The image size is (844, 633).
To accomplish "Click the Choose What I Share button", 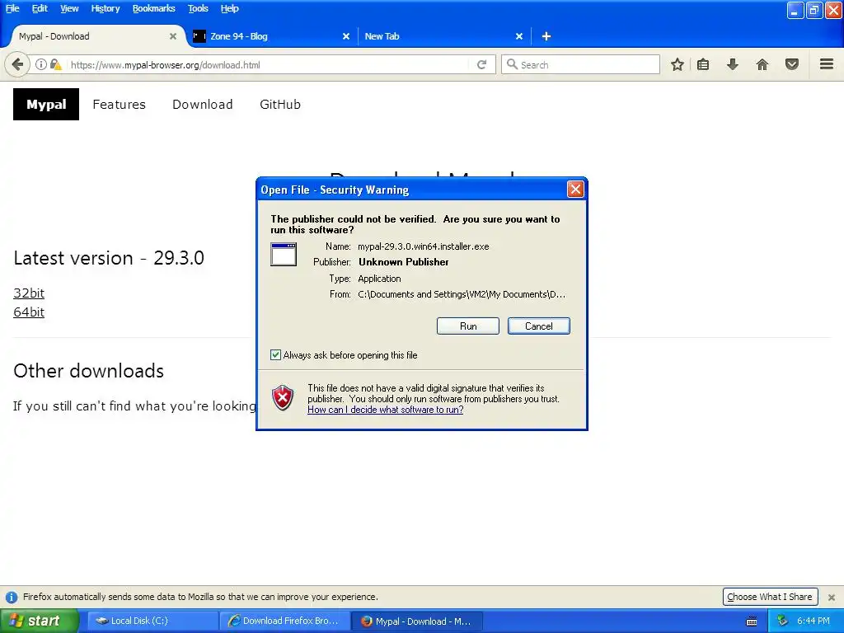I will [770, 597].
